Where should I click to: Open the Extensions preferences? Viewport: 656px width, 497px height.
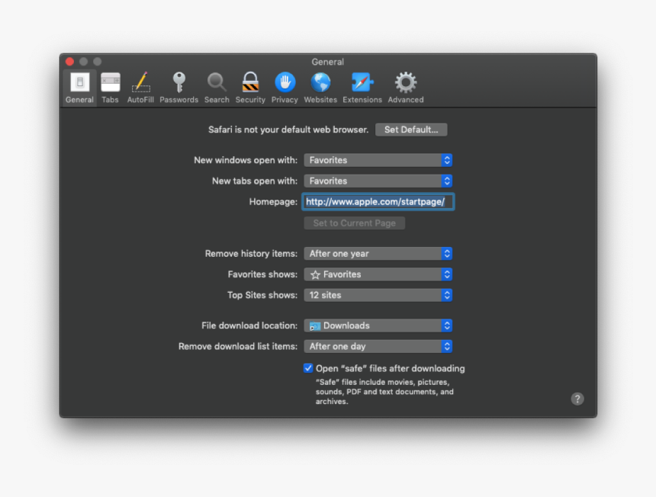click(x=362, y=85)
